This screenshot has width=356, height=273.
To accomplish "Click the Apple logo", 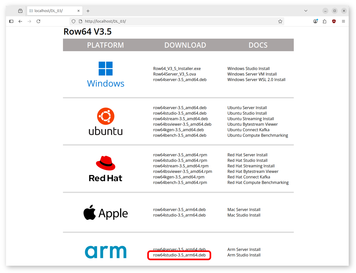I will pyautogui.click(x=106, y=213).
